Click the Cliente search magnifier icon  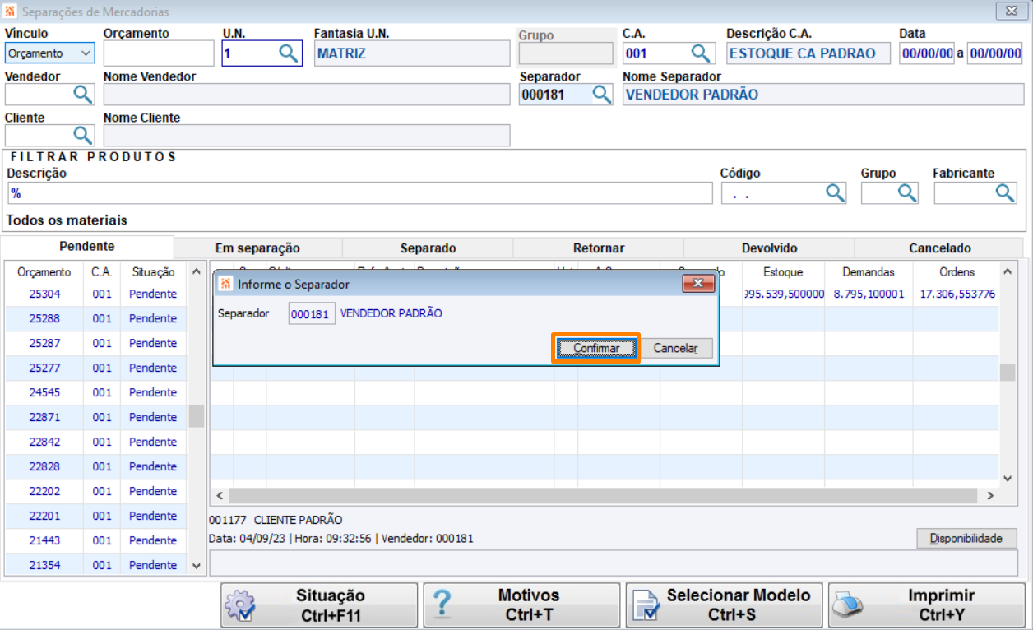[83, 135]
